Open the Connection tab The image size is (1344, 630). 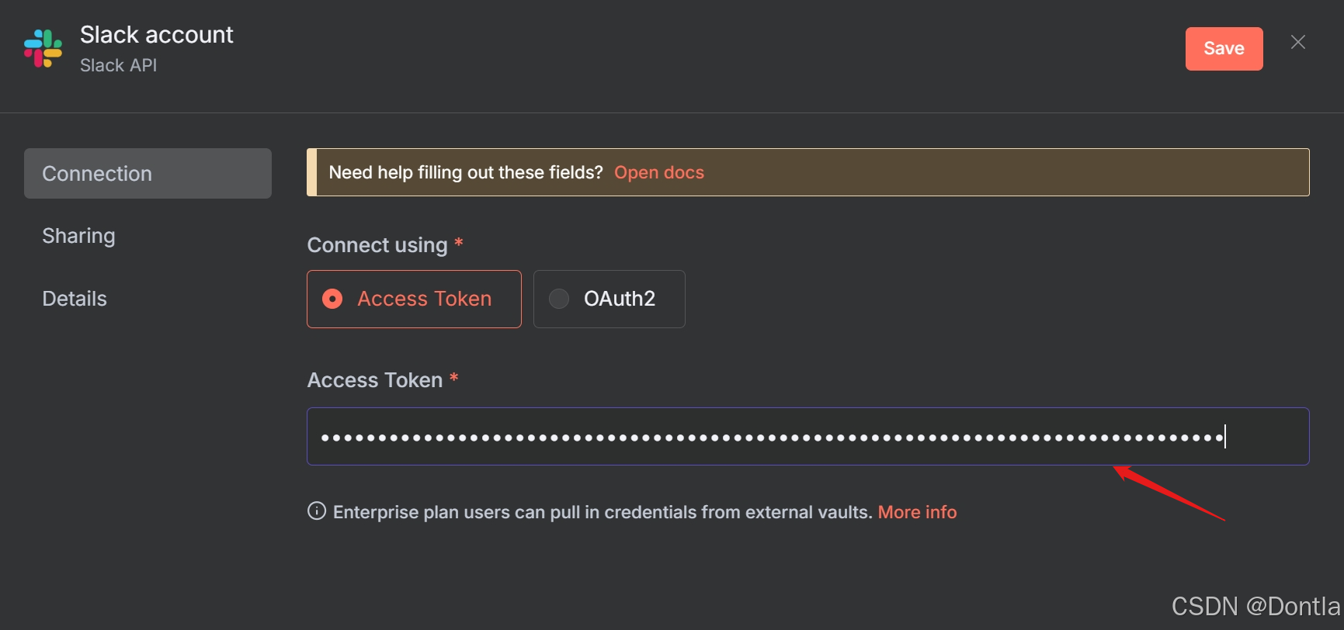click(148, 173)
